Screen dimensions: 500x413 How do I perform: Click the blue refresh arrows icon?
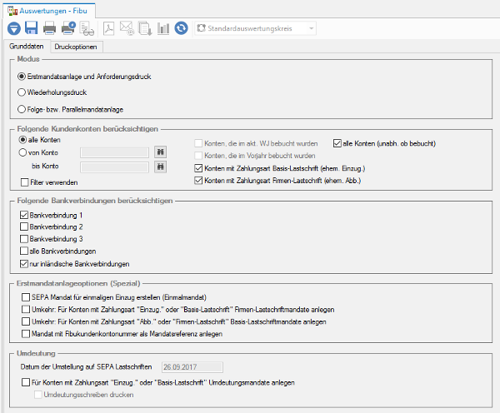point(181,28)
